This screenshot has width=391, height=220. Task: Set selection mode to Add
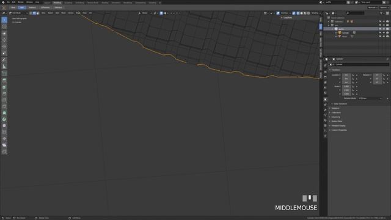point(22,7)
